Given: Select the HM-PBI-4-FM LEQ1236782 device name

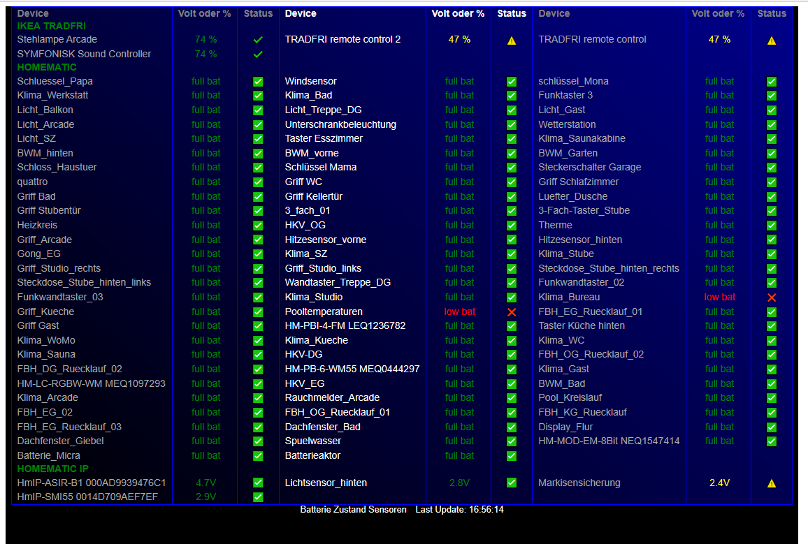Looking at the screenshot, I should [x=345, y=326].
